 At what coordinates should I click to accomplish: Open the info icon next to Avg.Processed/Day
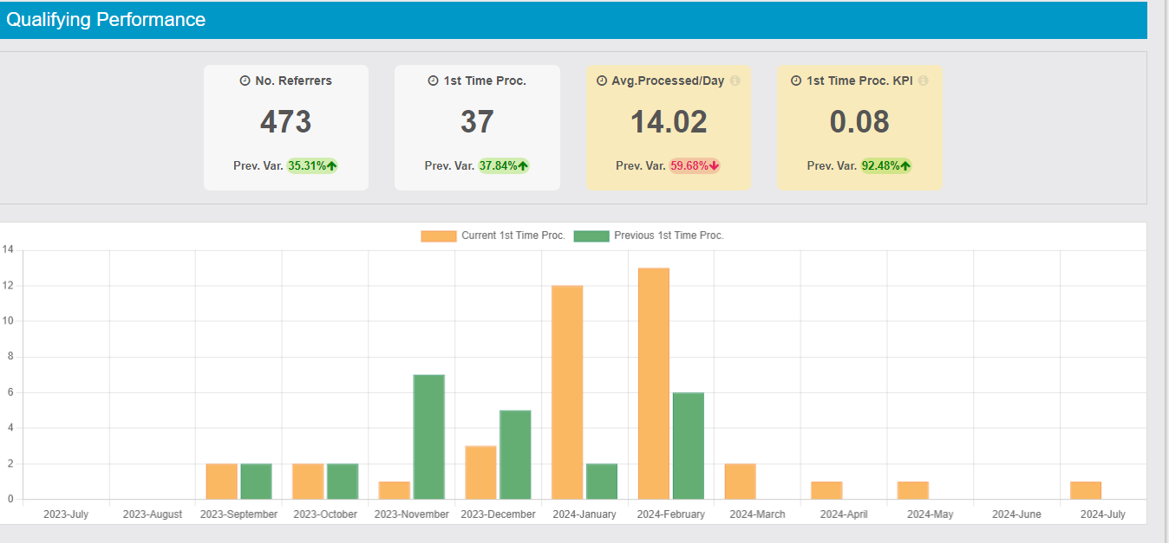[735, 81]
